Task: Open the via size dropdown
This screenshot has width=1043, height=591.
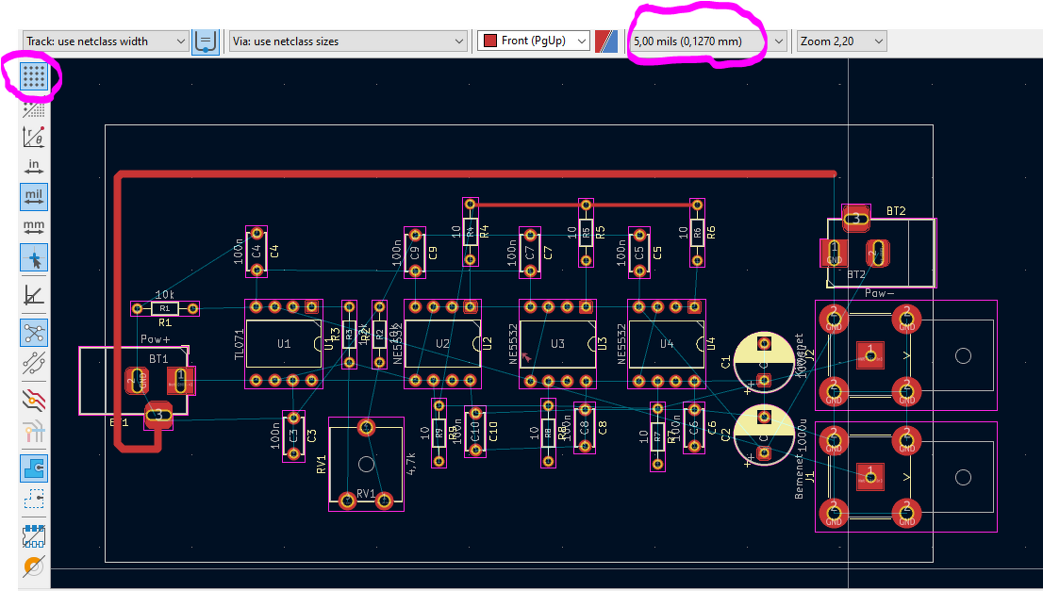Action: (x=348, y=41)
